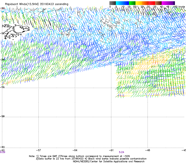This screenshot has height=163, width=186.
Task: Click the cyan 5-10 knots legend color
Action: [119, 3]
